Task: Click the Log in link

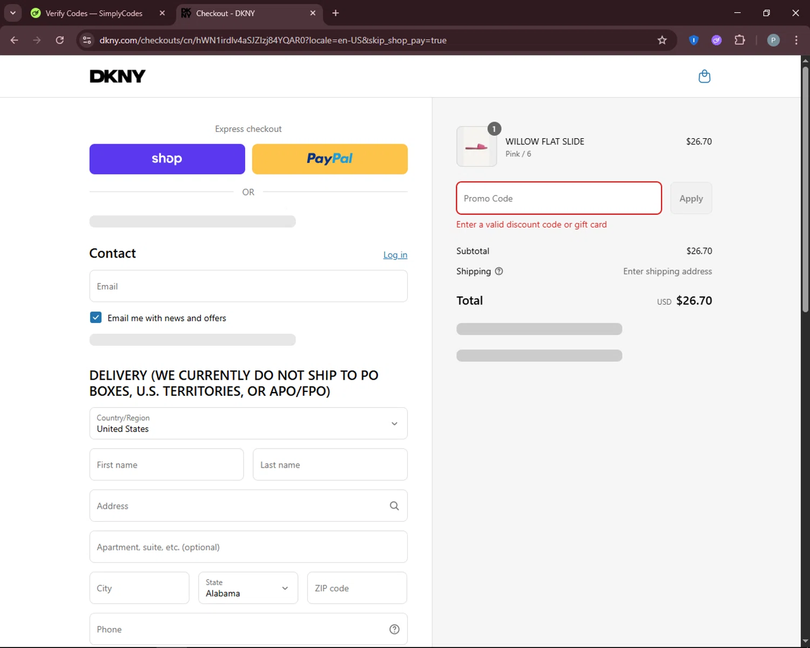Action: (395, 255)
